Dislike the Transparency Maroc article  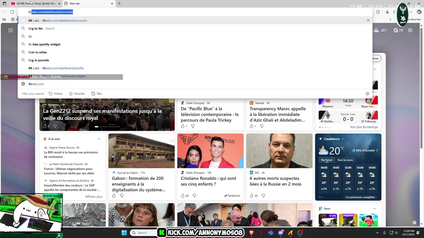[262, 126]
